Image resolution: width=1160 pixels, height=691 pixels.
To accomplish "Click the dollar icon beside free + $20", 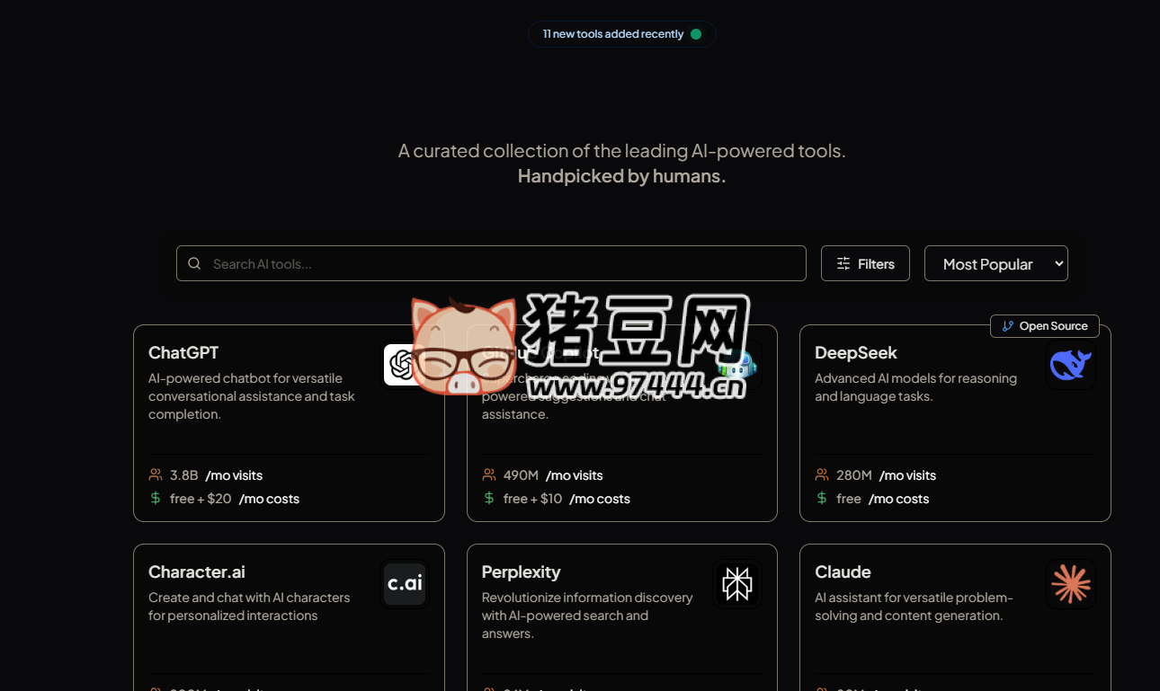I will coord(156,498).
